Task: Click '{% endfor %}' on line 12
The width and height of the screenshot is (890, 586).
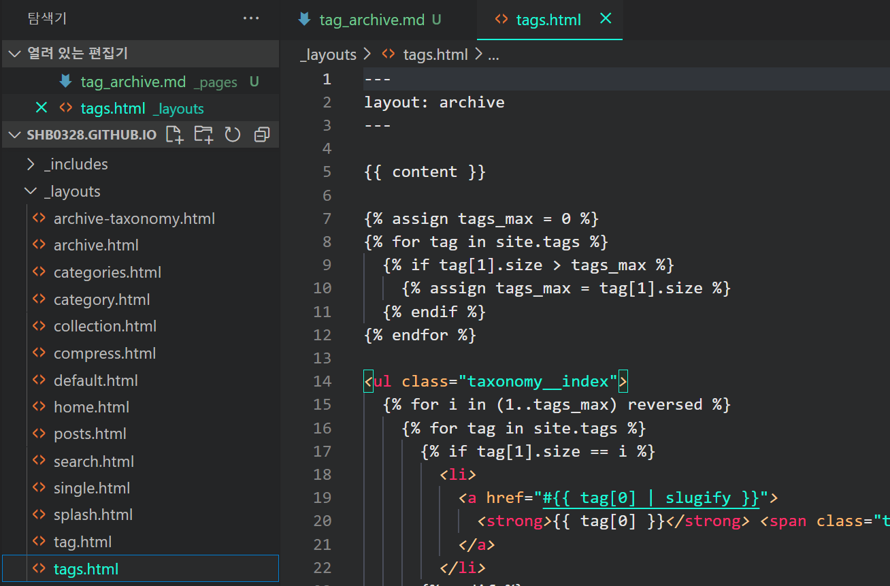Action: [x=420, y=335]
